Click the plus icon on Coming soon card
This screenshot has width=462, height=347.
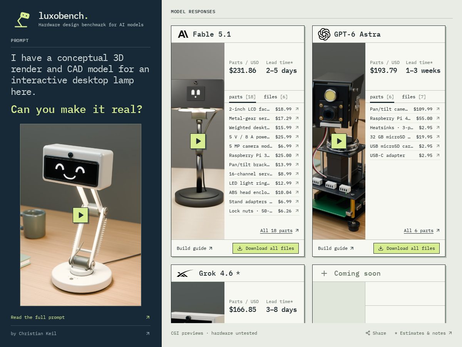[324, 273]
